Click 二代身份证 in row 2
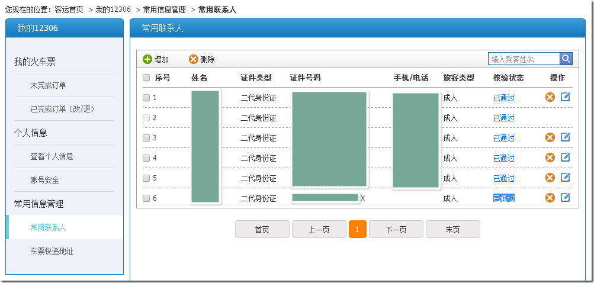594x283 pixels. 258,118
